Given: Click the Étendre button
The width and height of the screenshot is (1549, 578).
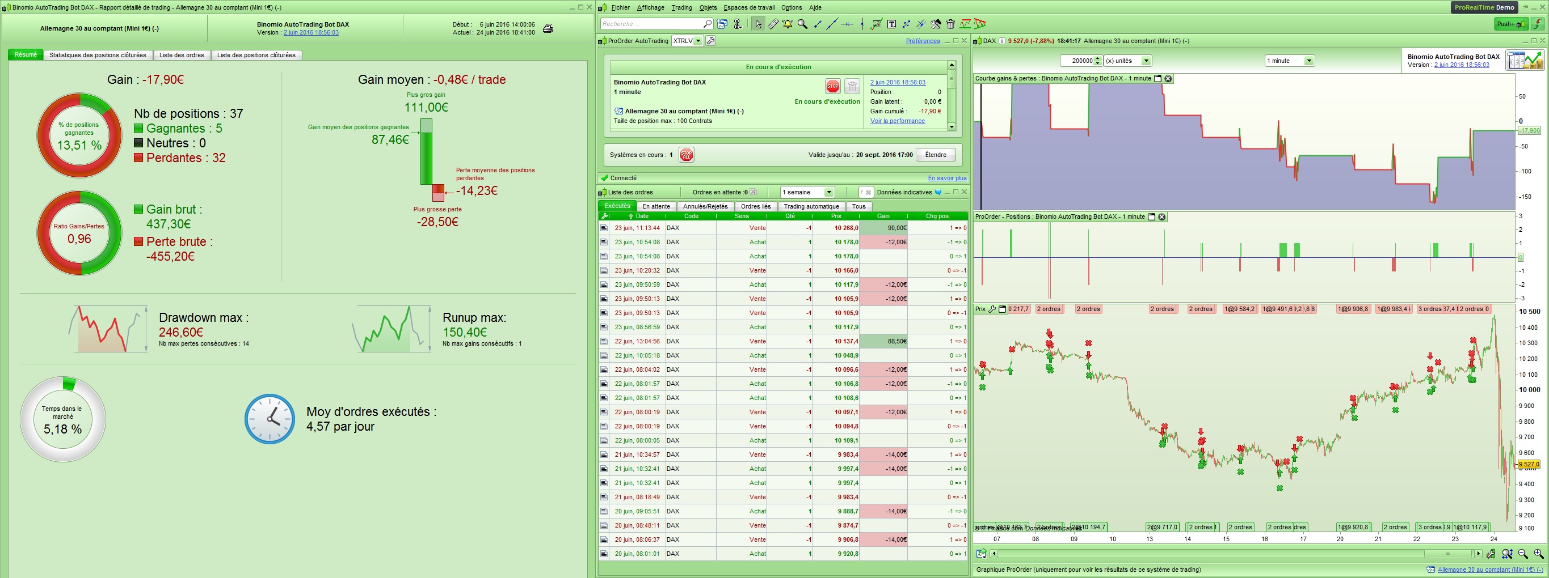Looking at the screenshot, I should (935, 155).
